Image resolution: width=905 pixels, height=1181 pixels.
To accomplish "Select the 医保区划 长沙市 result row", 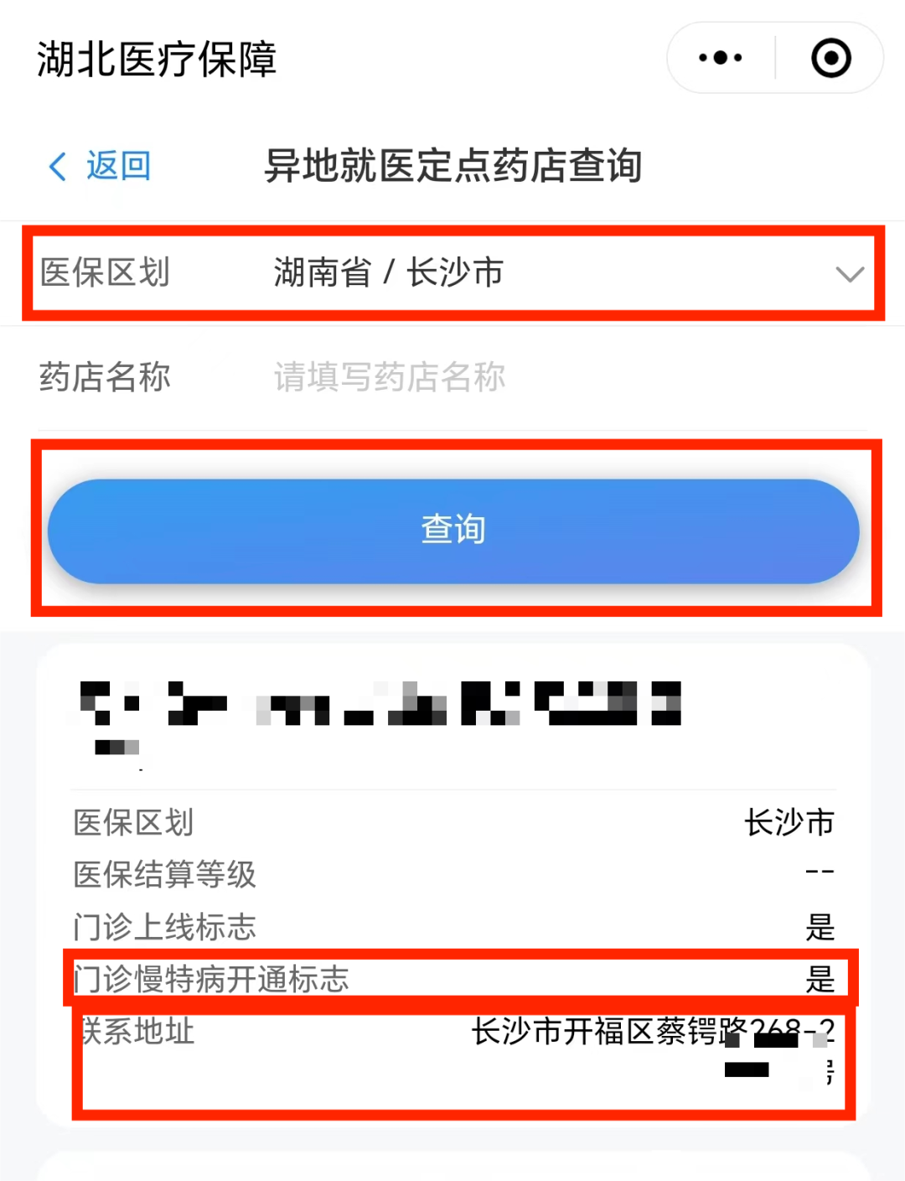I will [x=453, y=822].
